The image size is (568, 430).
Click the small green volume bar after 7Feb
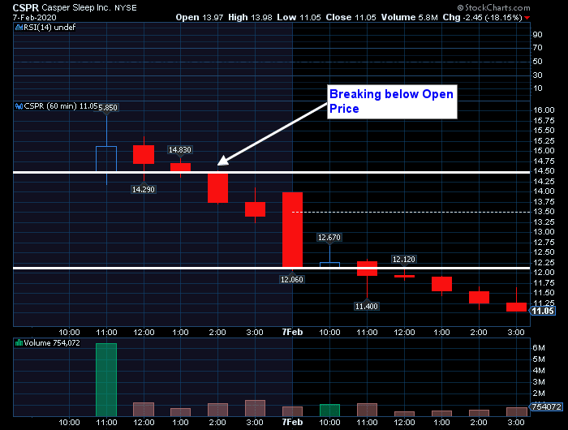click(x=329, y=410)
